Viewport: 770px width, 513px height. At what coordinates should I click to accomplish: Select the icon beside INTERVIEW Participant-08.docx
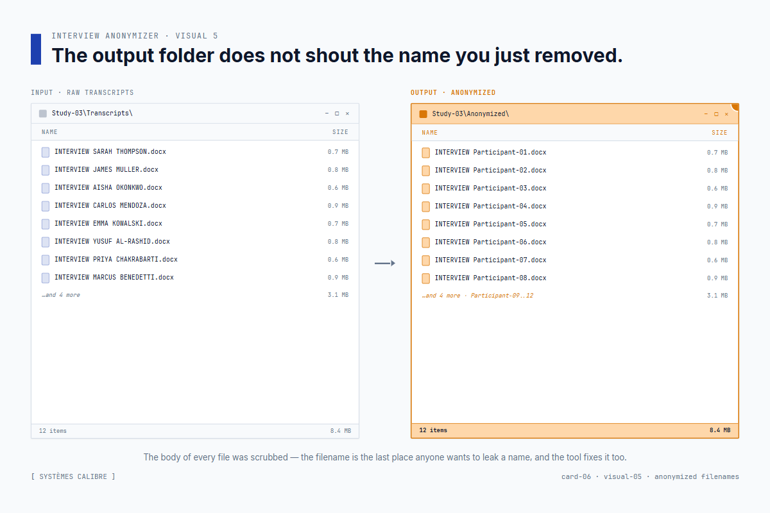(424, 278)
